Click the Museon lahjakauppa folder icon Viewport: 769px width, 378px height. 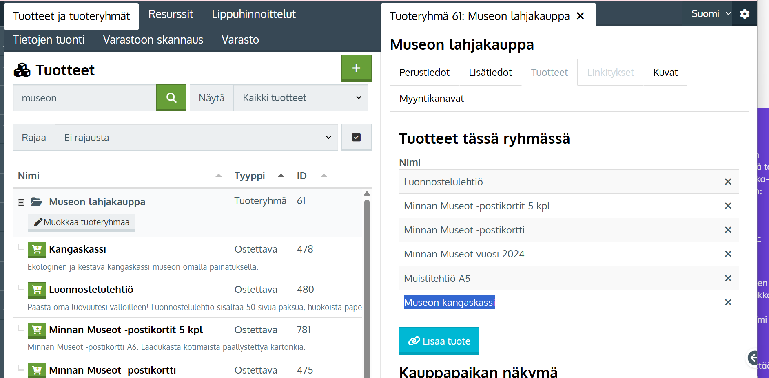click(x=37, y=202)
